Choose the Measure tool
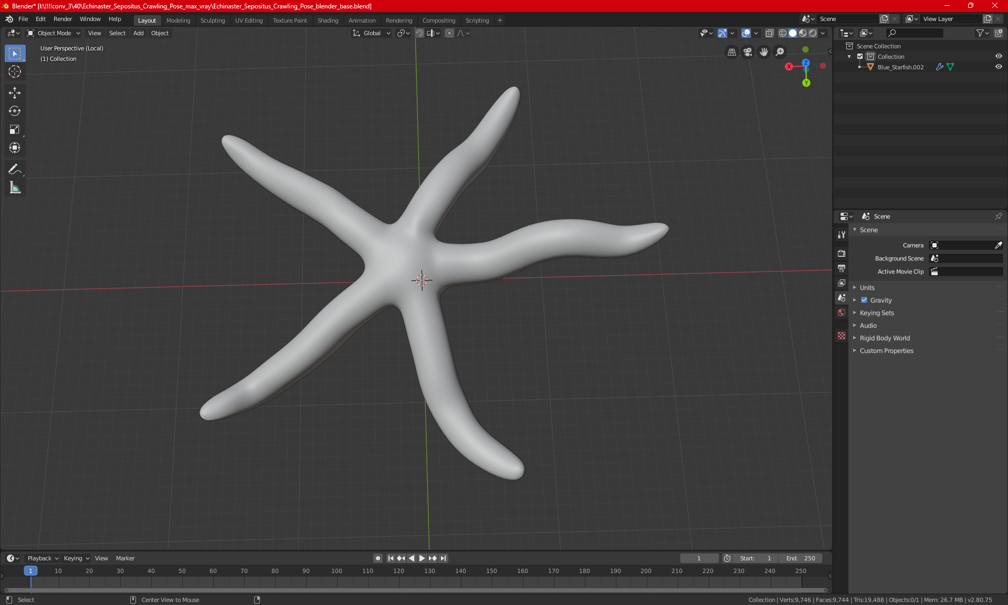The height and width of the screenshot is (605, 1008). click(15, 188)
